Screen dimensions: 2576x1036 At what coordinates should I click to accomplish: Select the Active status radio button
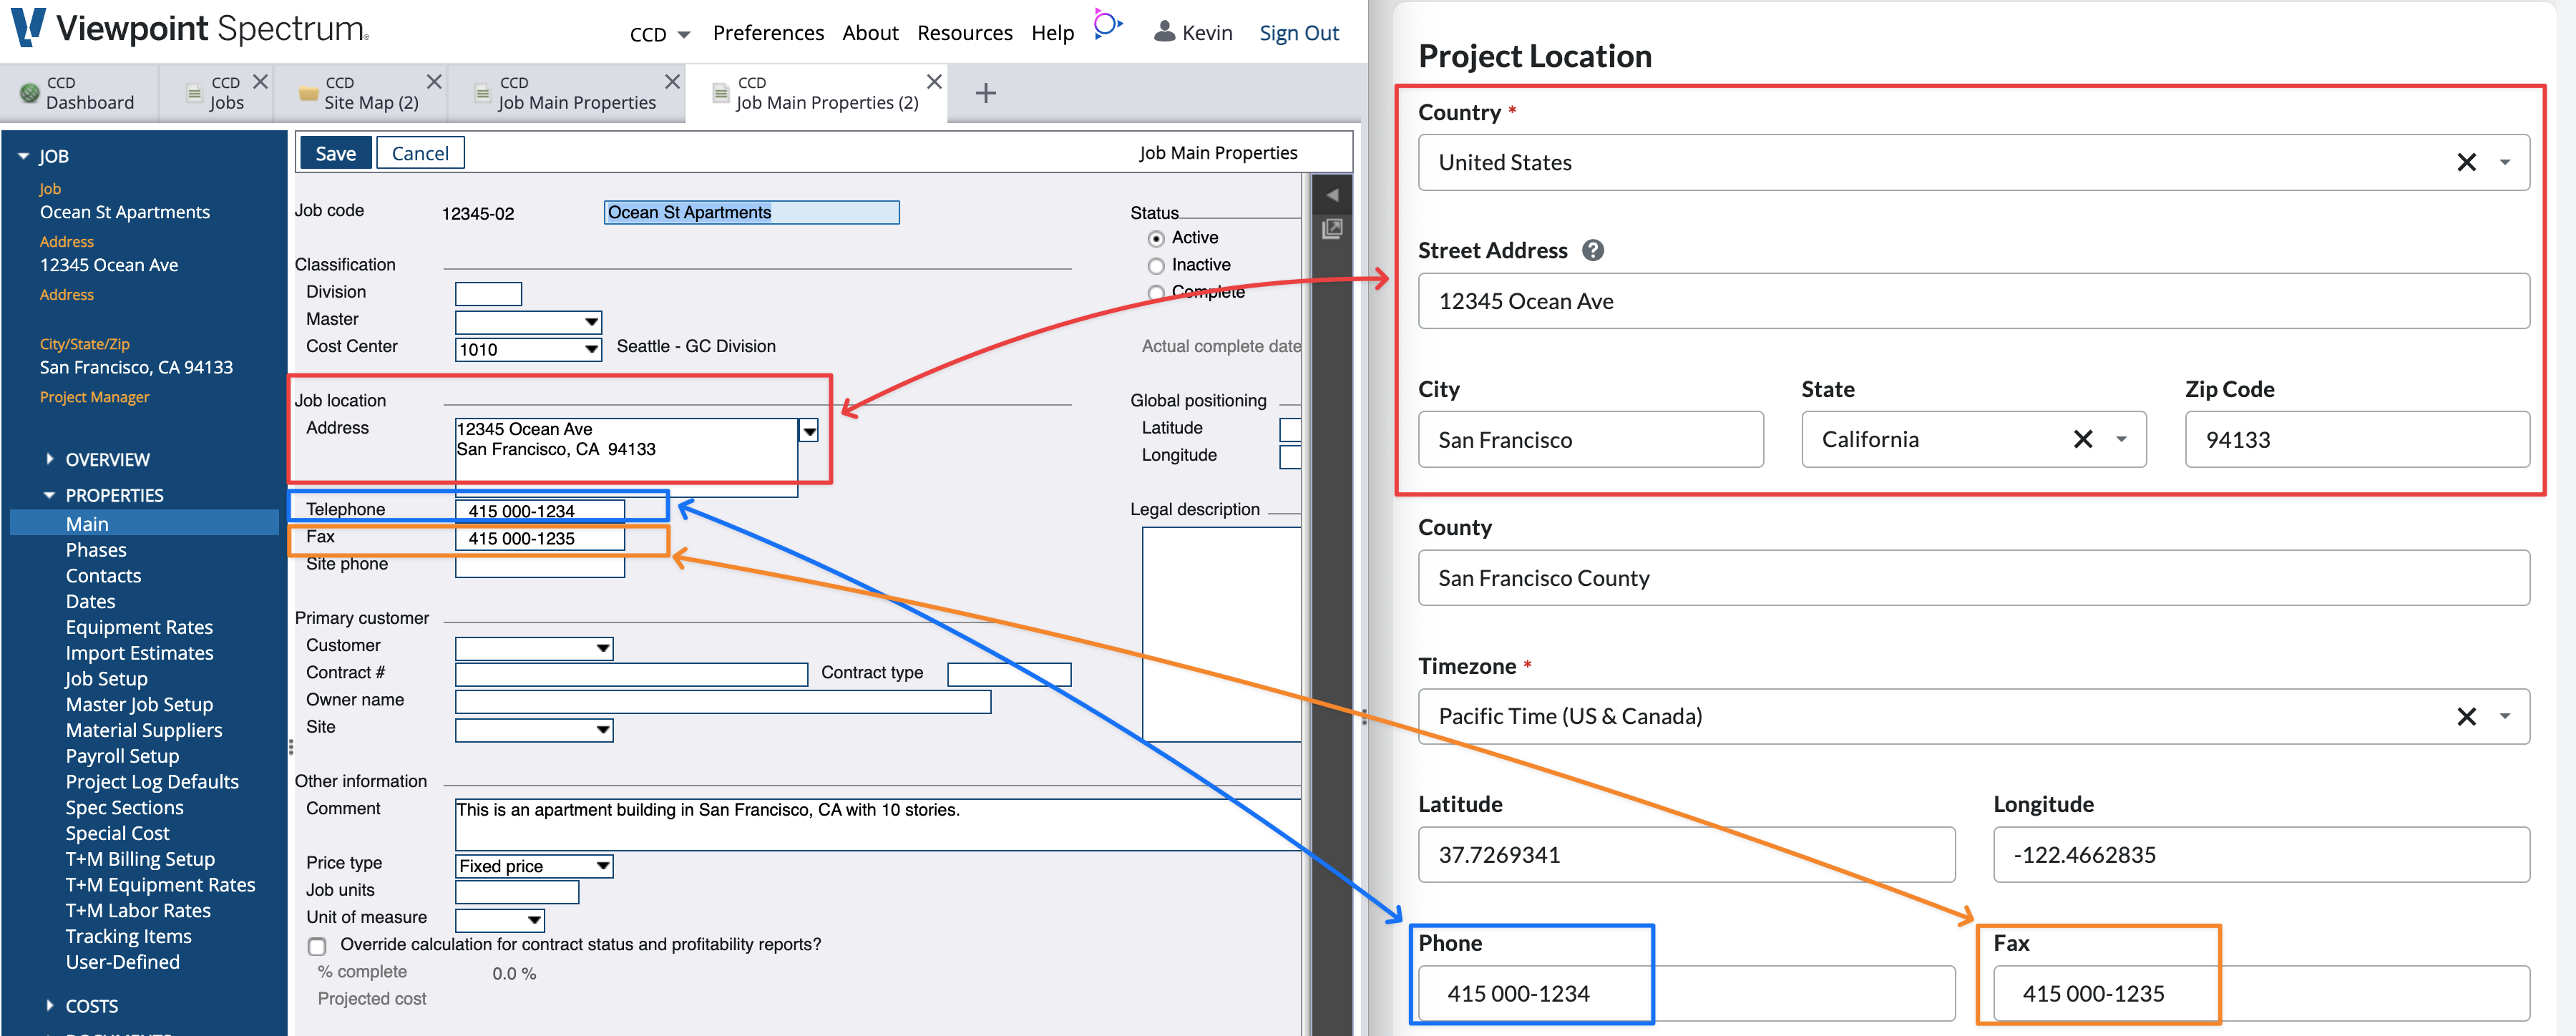(1156, 239)
